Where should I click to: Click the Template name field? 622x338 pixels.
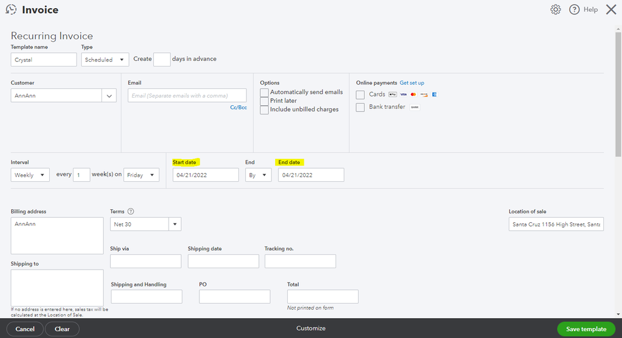point(44,60)
